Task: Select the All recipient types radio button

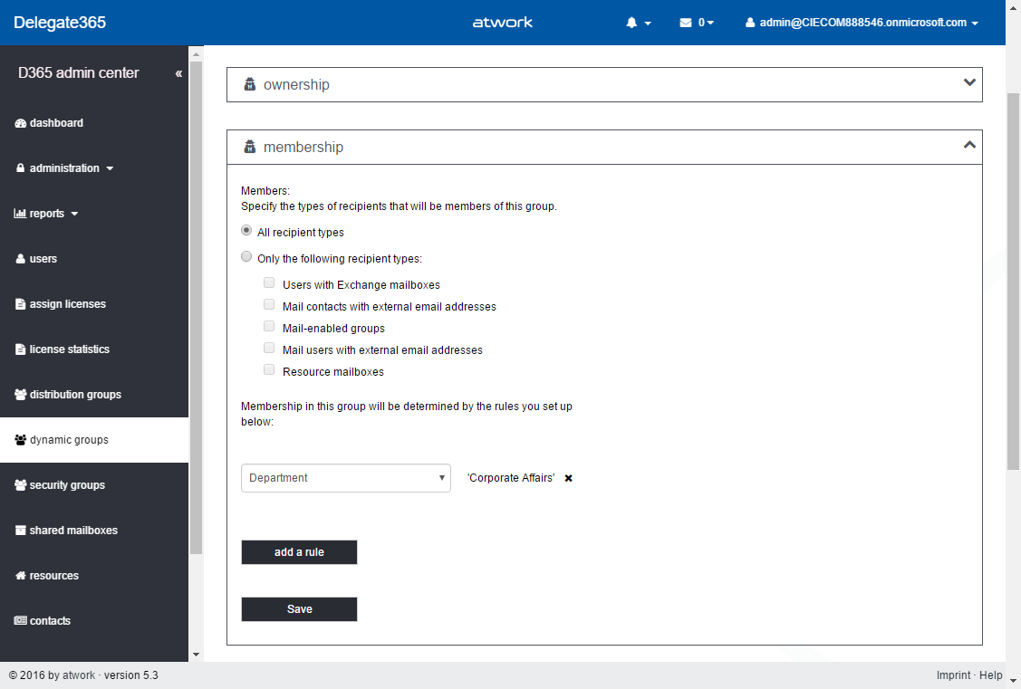Action: [x=246, y=231]
